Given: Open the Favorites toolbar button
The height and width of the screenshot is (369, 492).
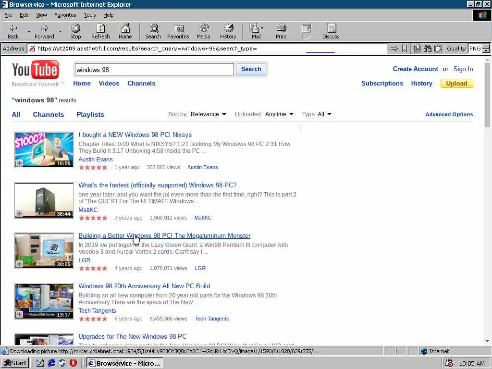Looking at the screenshot, I should (178, 31).
